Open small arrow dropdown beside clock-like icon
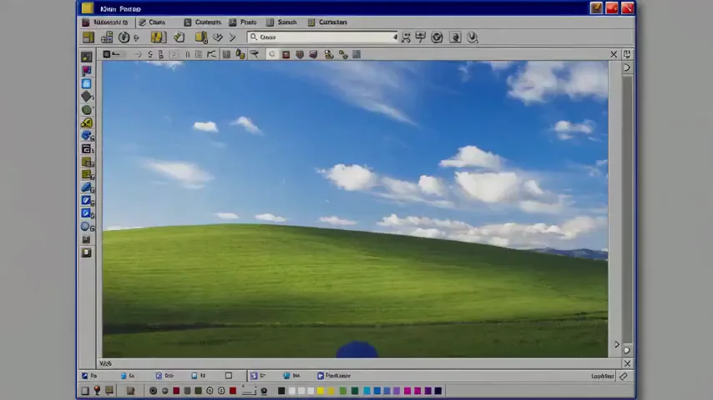Viewport: 713px width, 400px height. 136,37
